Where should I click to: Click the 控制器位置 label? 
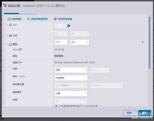(x=18, y=84)
